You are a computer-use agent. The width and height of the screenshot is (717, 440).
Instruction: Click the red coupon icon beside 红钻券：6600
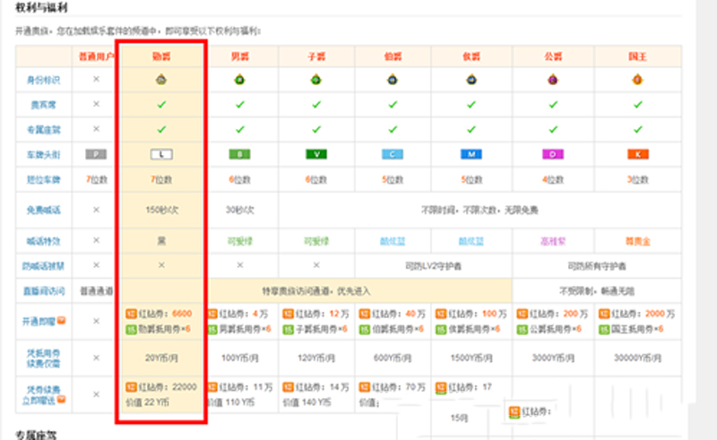point(131,314)
